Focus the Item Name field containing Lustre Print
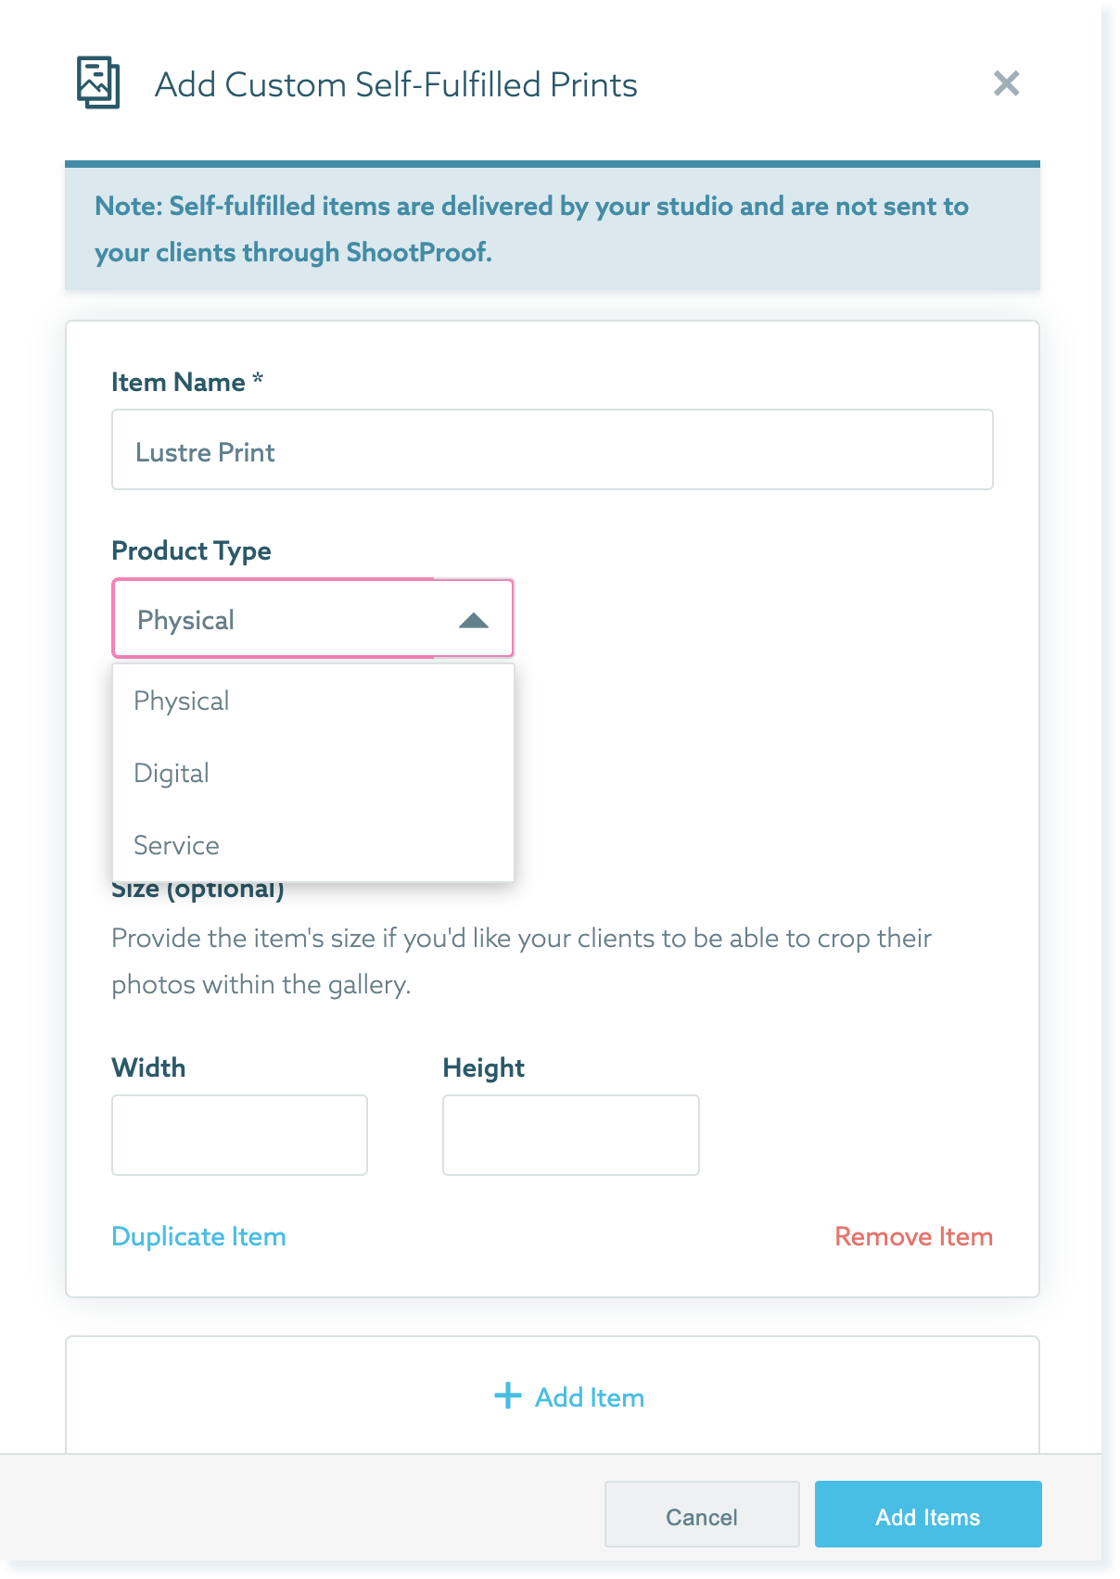Screen dimensions: 1120x1579 tap(553, 449)
